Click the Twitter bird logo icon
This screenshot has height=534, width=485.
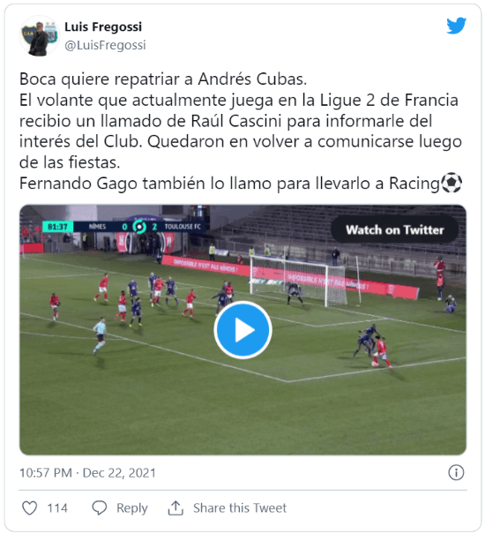(x=456, y=26)
